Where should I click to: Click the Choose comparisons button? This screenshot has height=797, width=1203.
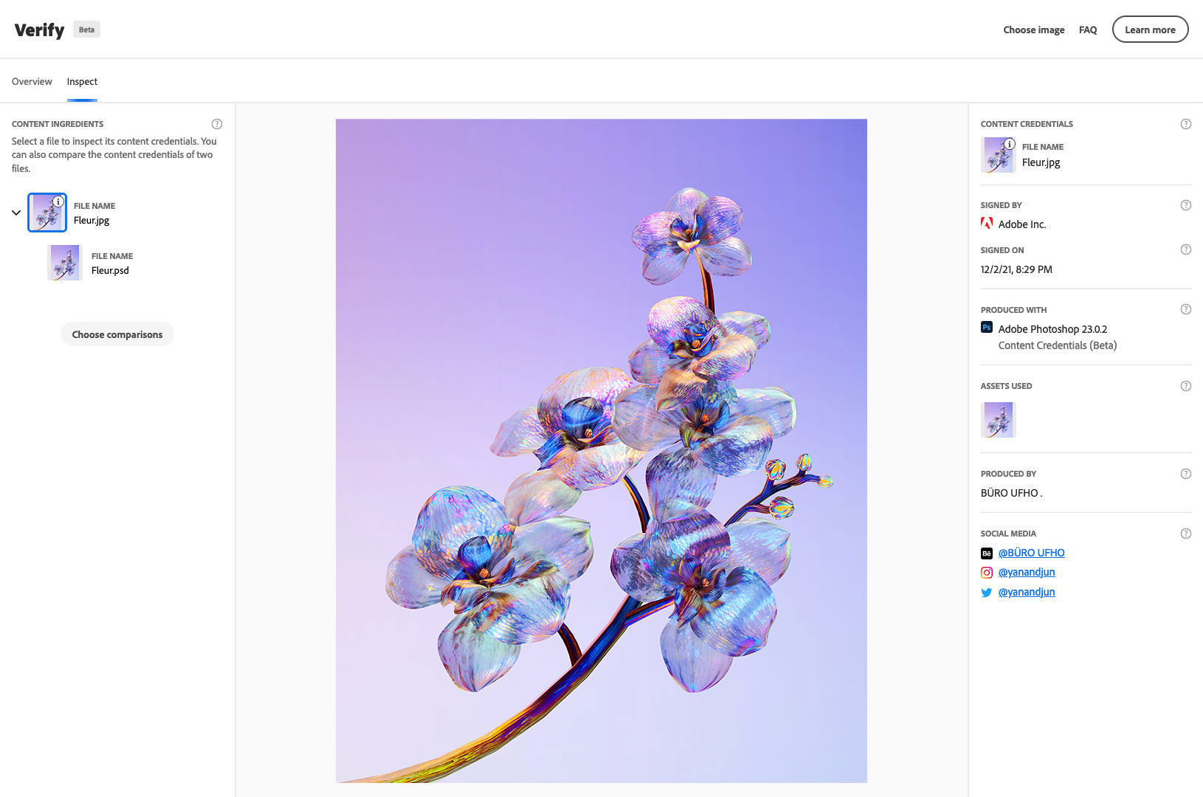[x=117, y=334]
